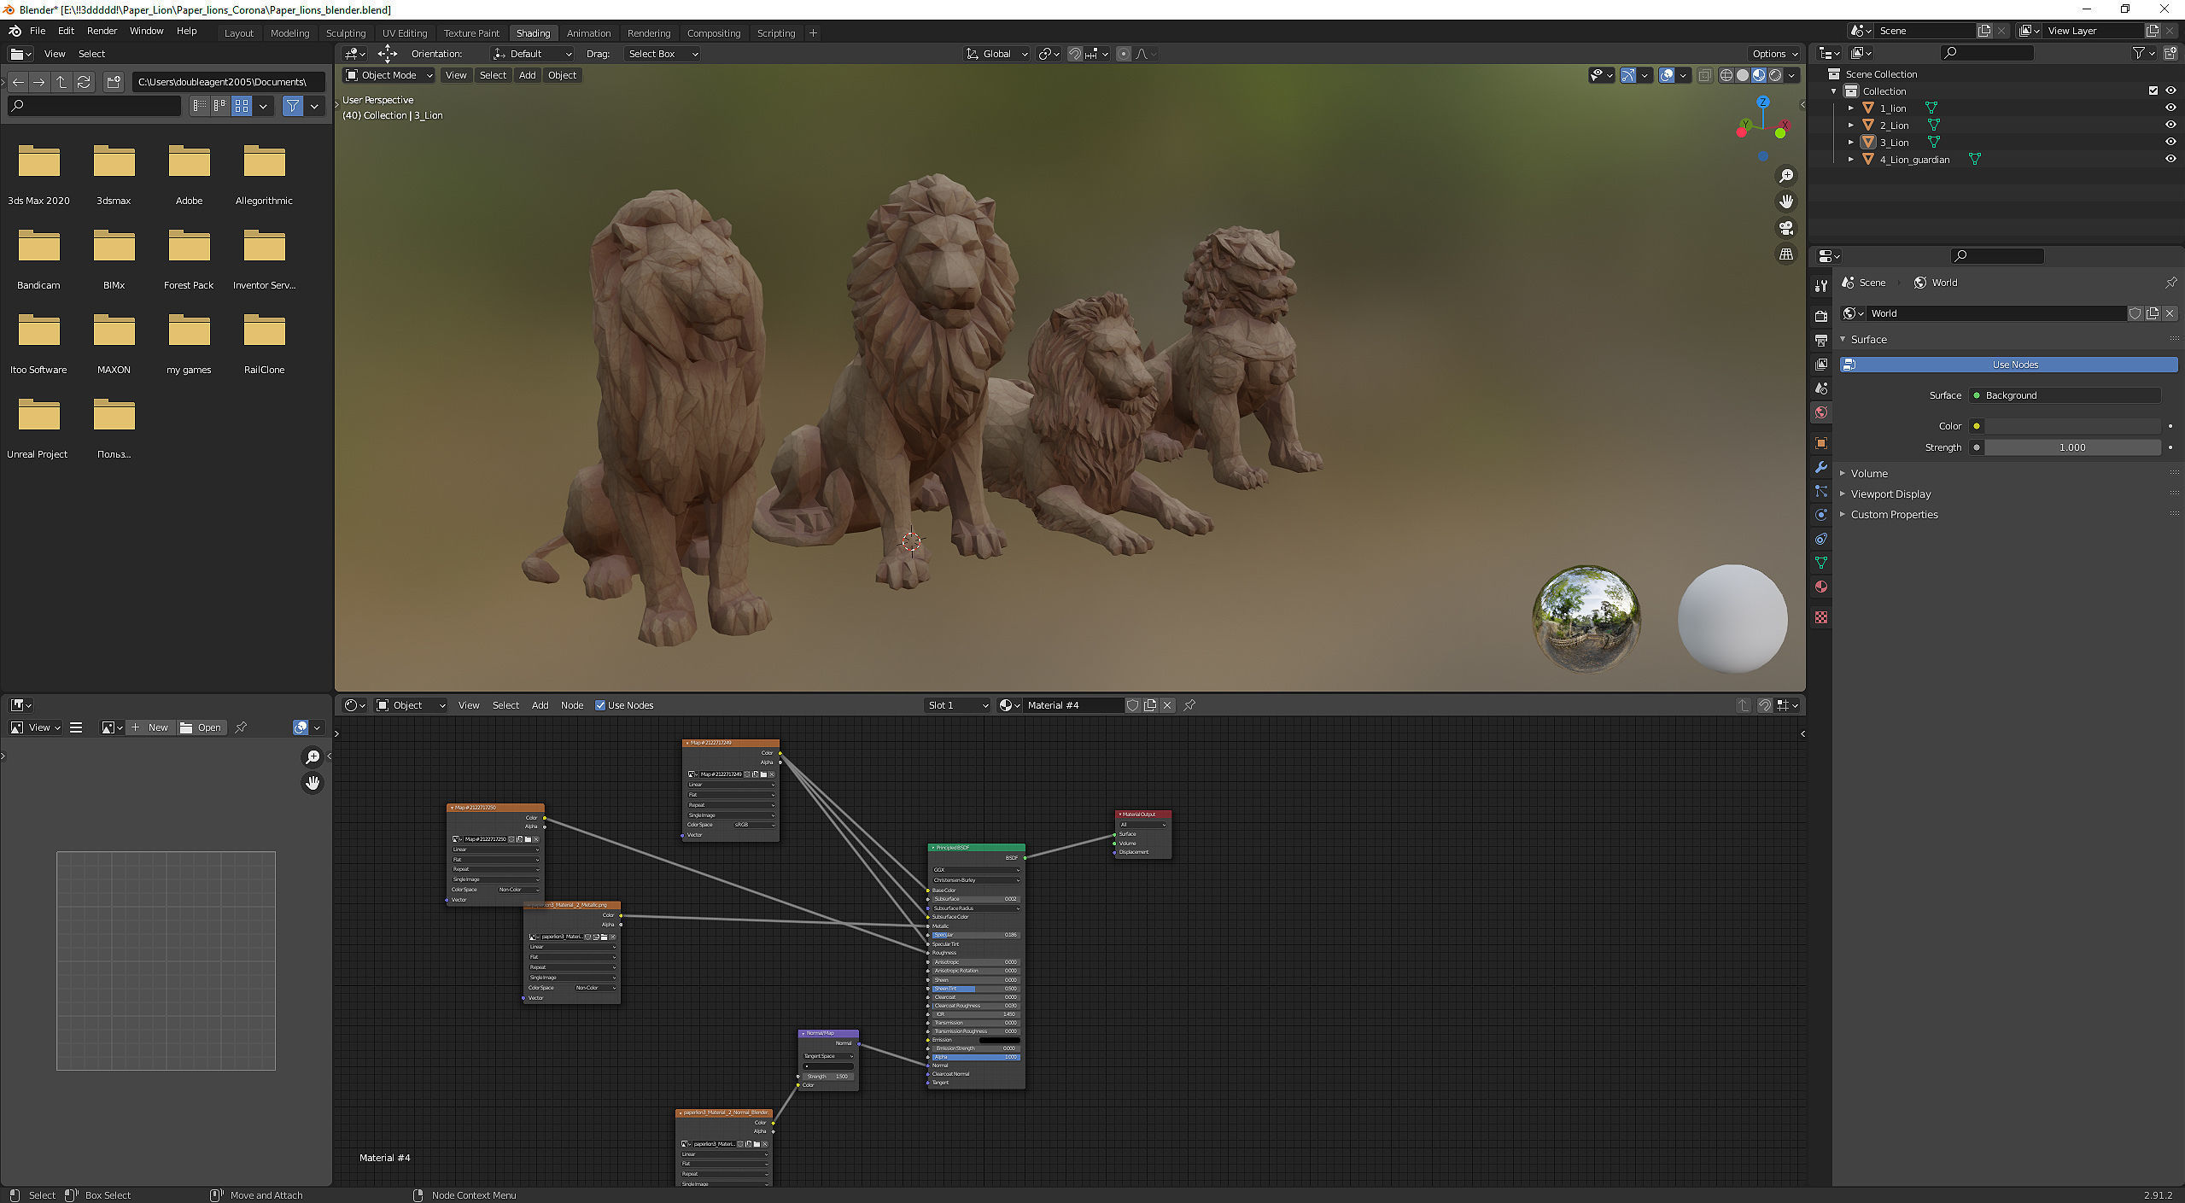The width and height of the screenshot is (2185, 1203).
Task: Expand the Custom Properties panel
Action: [1894, 515]
